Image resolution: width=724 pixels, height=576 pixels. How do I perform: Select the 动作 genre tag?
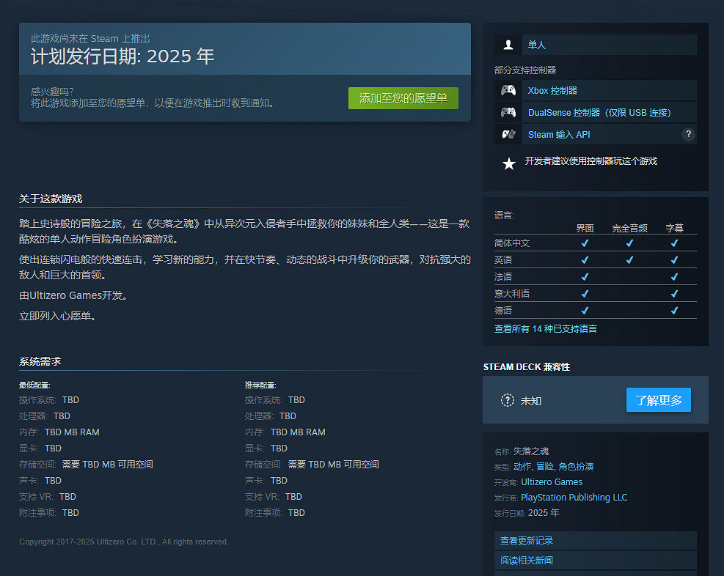(522, 467)
